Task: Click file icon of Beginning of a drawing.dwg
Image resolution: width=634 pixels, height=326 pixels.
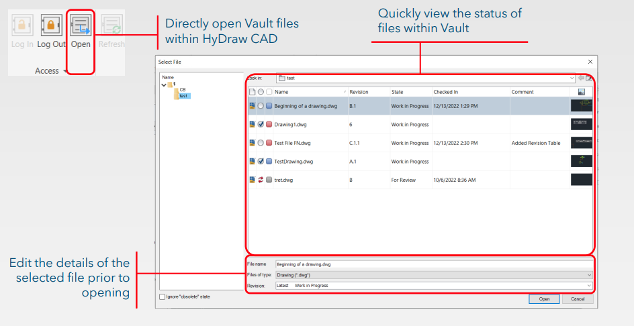Action: click(x=252, y=106)
